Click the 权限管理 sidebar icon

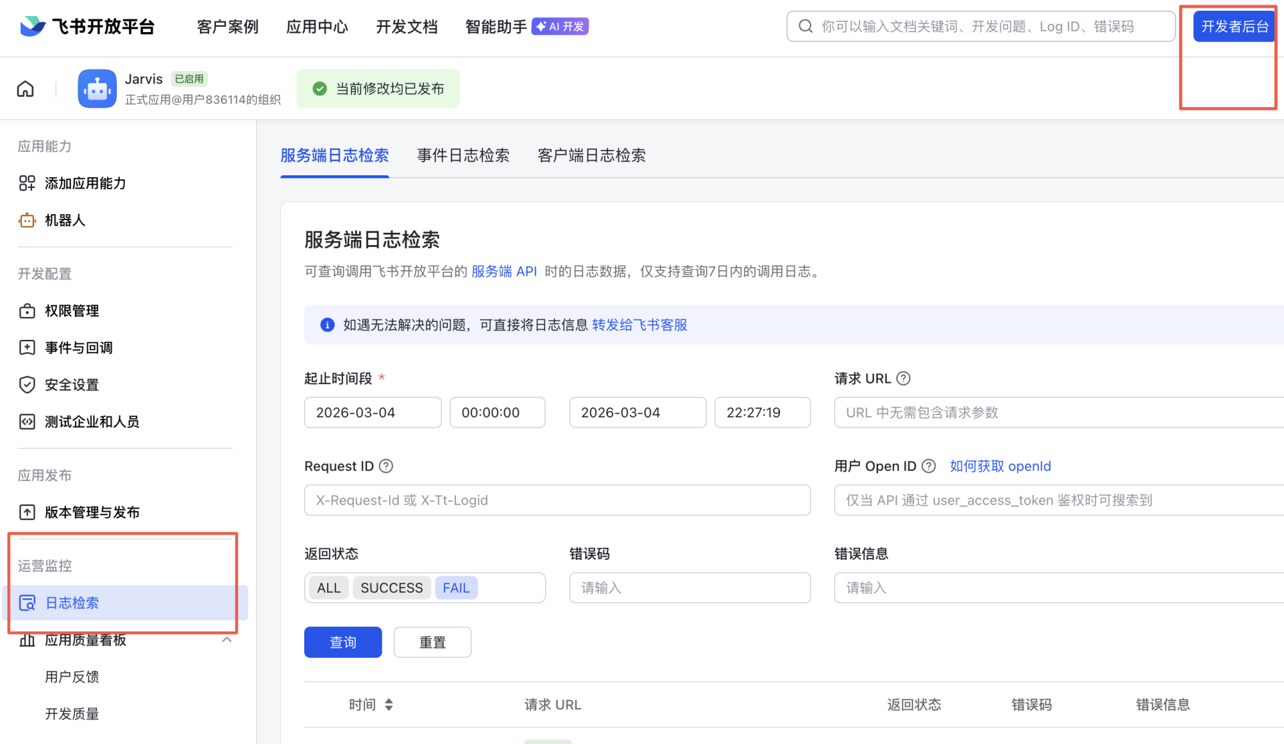[x=27, y=311]
